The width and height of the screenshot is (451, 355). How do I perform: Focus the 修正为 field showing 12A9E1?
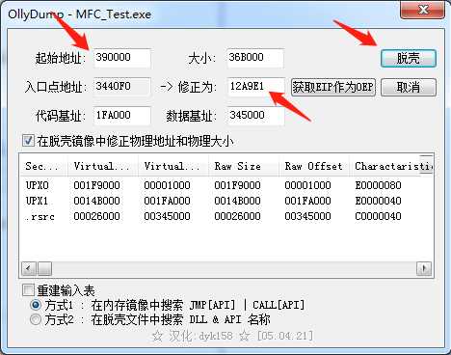[x=255, y=87]
